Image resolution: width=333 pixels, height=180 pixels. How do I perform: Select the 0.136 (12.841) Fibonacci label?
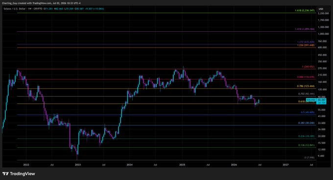tap(307, 145)
